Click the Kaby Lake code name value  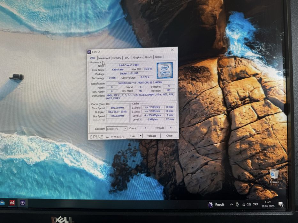coord(118,69)
